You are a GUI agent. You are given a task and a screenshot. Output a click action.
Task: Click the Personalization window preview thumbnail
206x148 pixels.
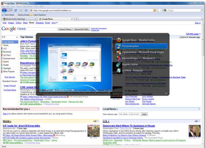coord(76,64)
